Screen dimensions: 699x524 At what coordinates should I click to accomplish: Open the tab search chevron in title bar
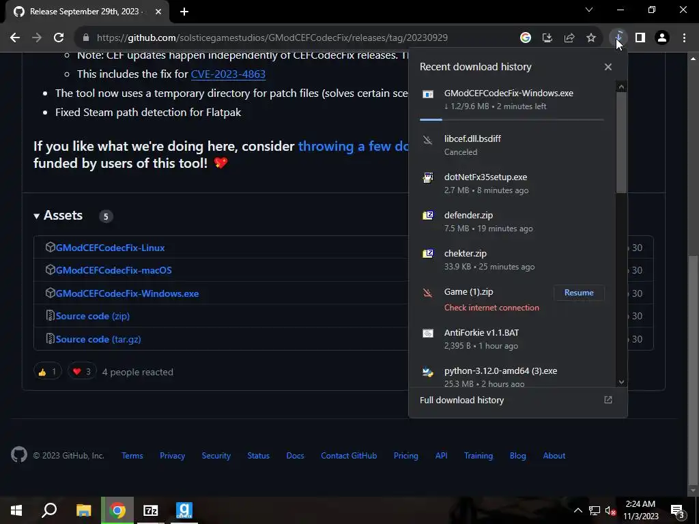click(x=589, y=10)
